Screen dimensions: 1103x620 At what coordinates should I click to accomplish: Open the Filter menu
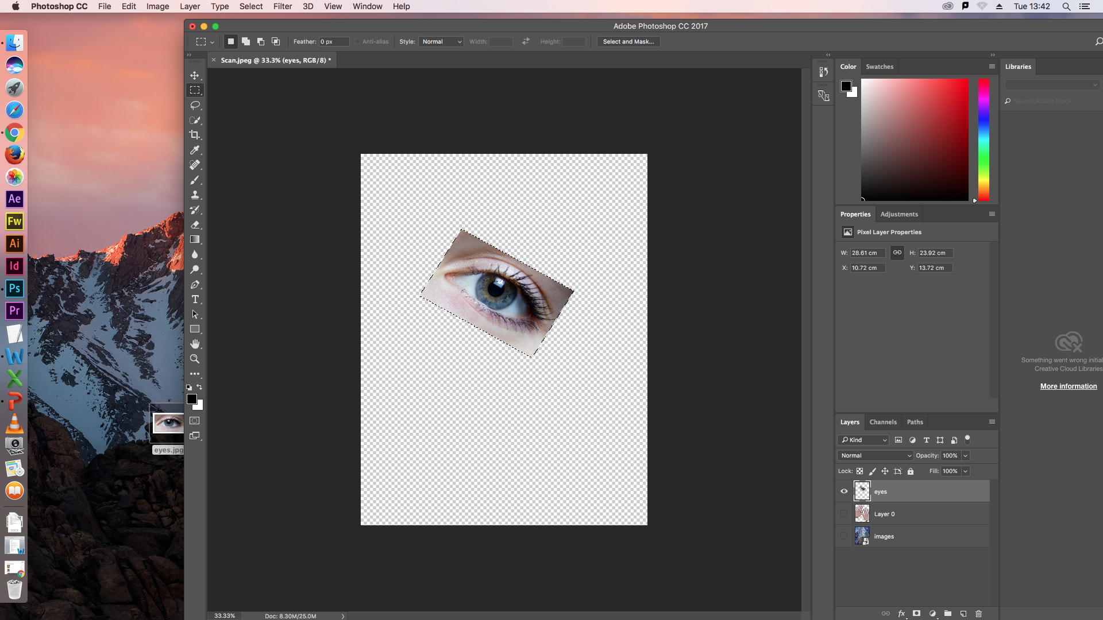pos(282,6)
